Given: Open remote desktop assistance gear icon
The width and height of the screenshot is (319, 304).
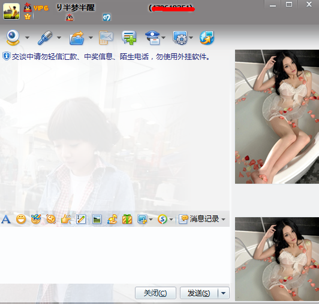Looking at the screenshot, I should pos(180,38).
